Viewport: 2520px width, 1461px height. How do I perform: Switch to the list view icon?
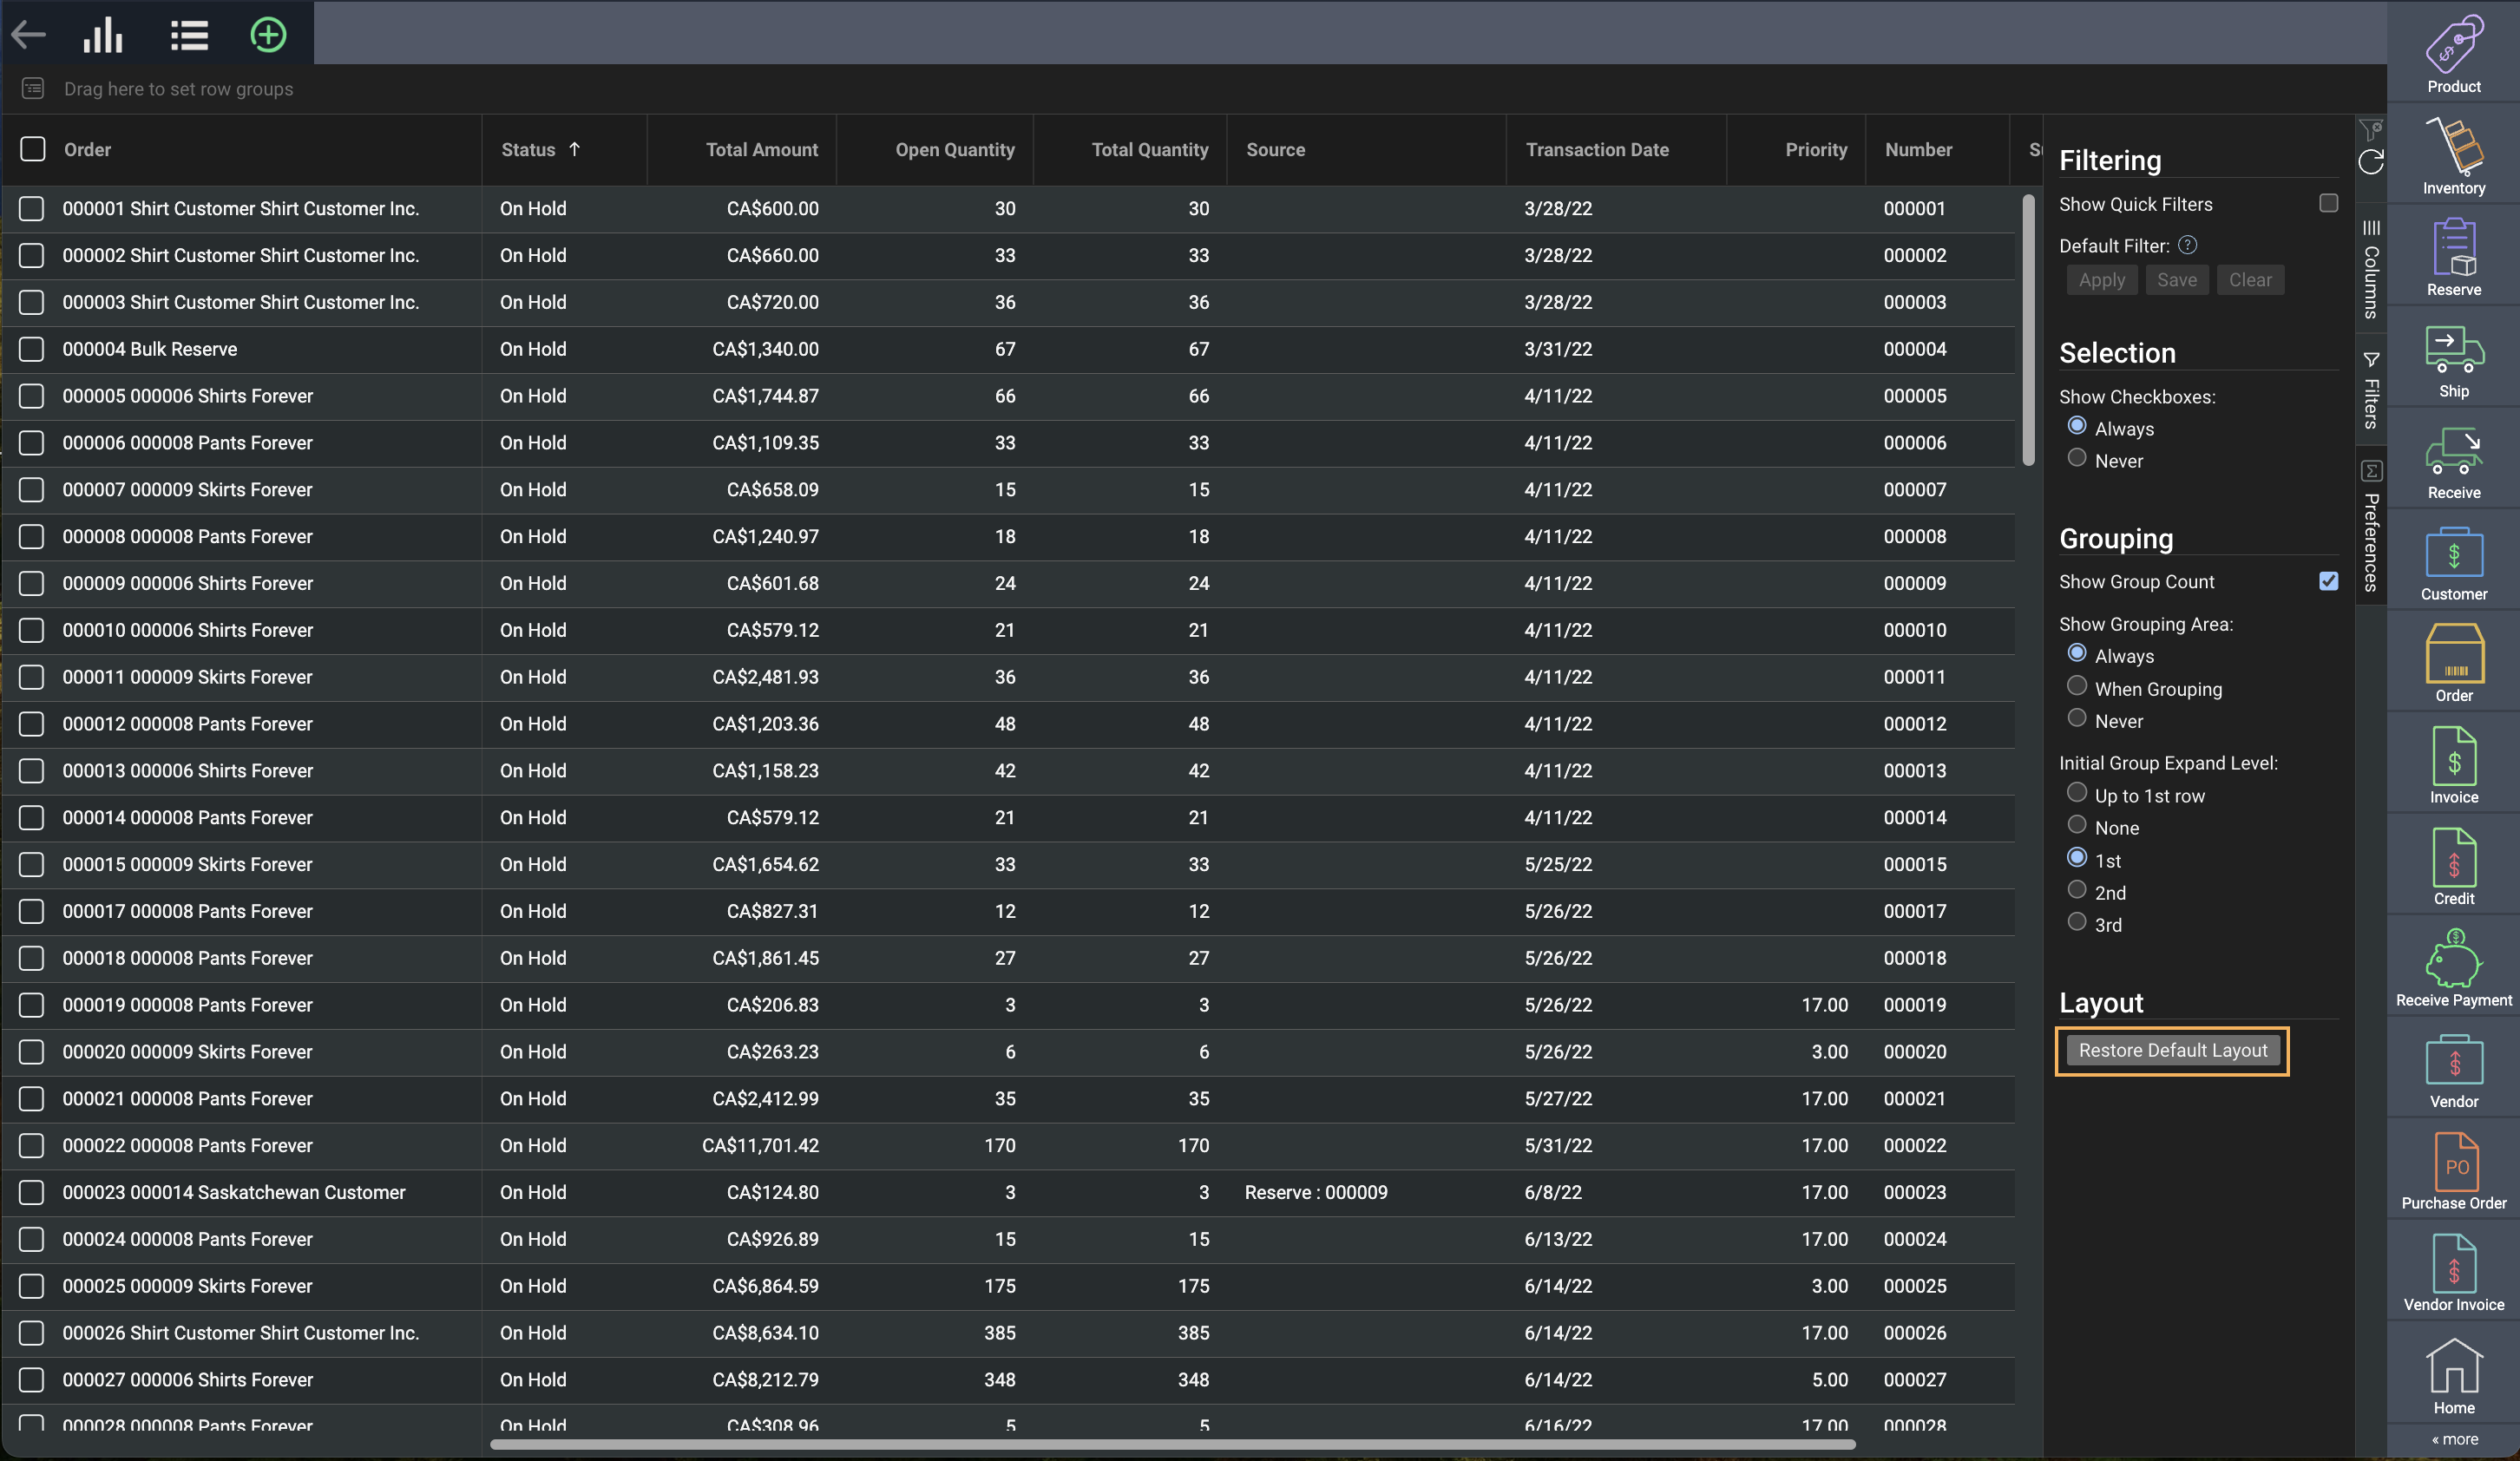(189, 35)
